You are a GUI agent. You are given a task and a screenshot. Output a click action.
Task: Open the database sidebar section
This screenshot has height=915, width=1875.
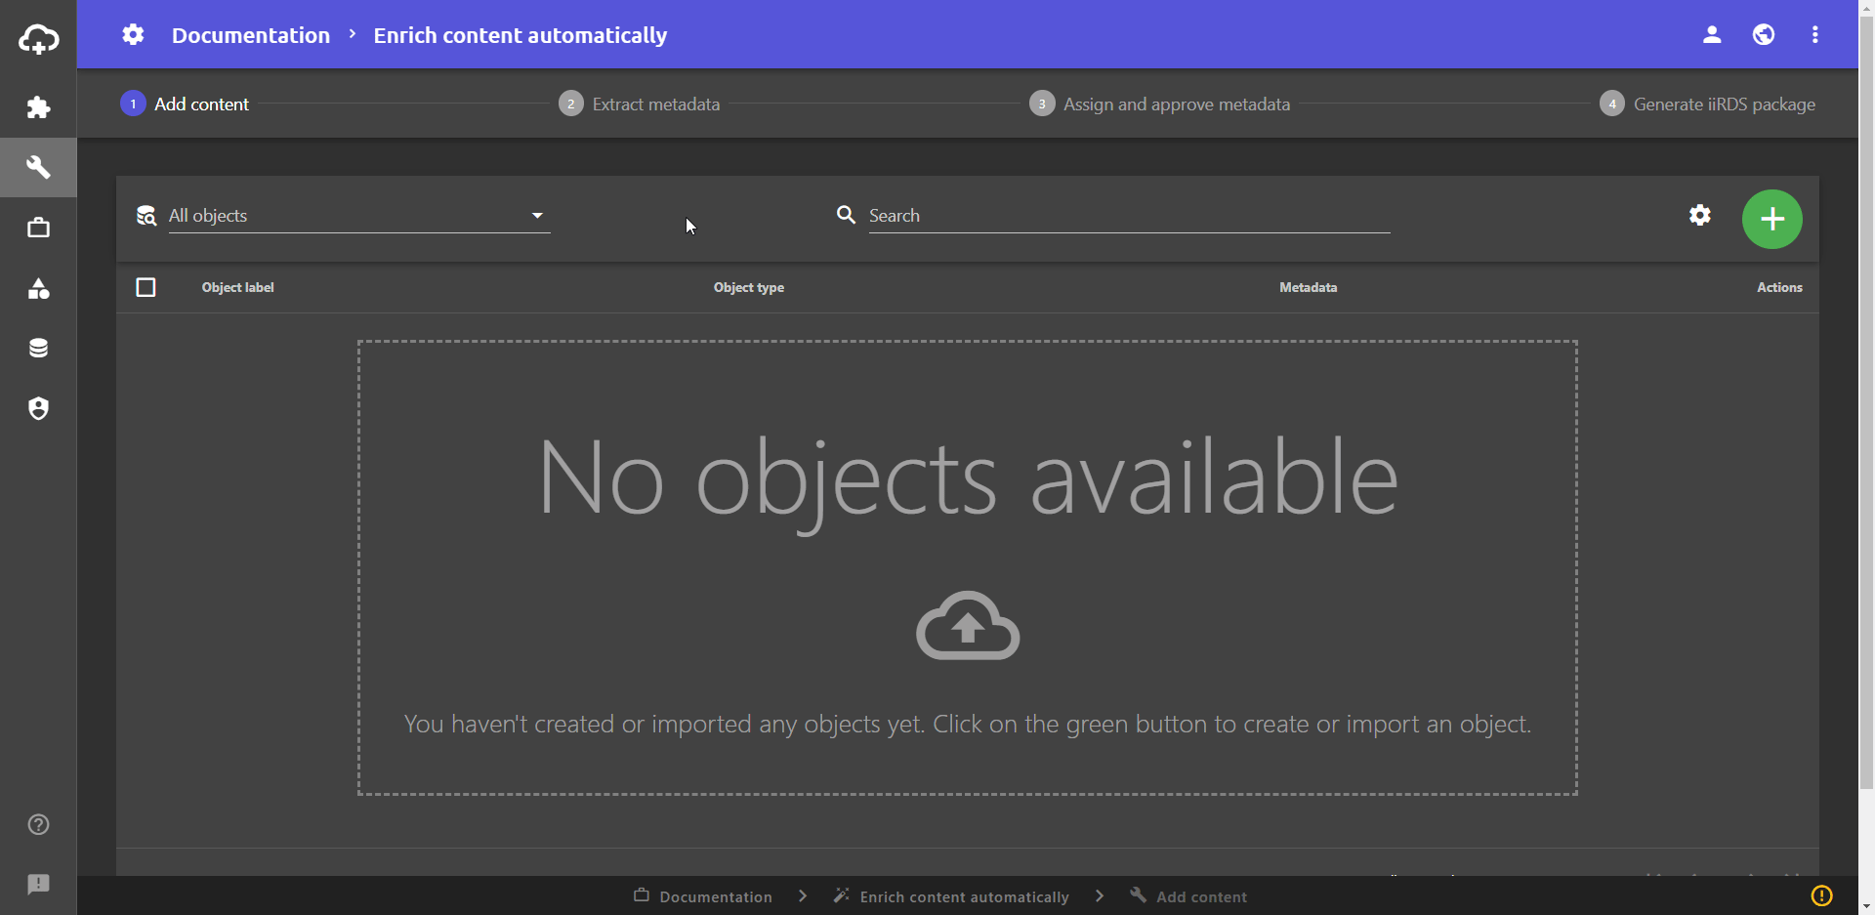tap(38, 348)
